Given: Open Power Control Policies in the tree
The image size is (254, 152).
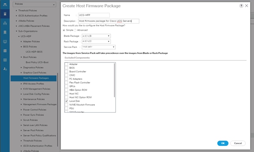Looking at the screenshot, I should click(x=35, y=110).
